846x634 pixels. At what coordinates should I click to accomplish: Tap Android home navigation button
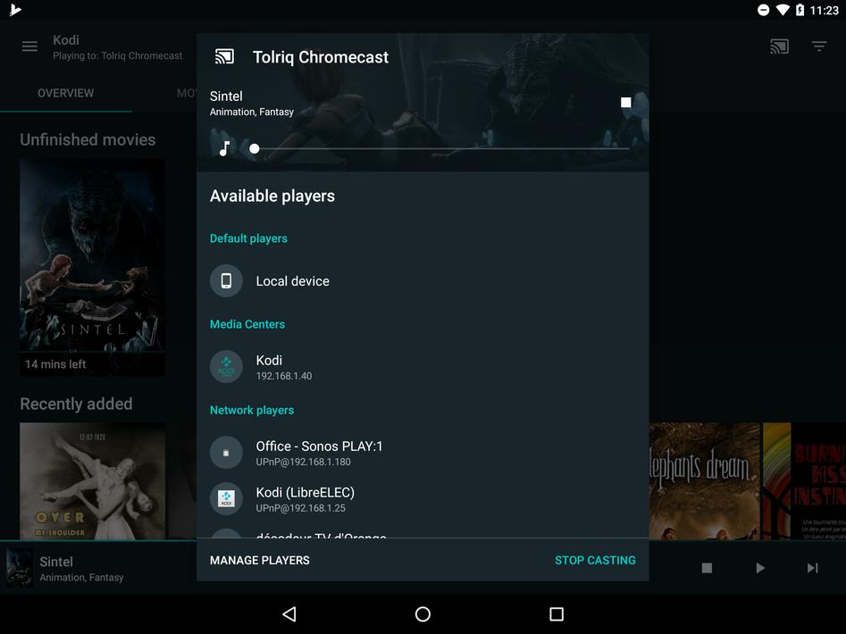[x=423, y=614]
